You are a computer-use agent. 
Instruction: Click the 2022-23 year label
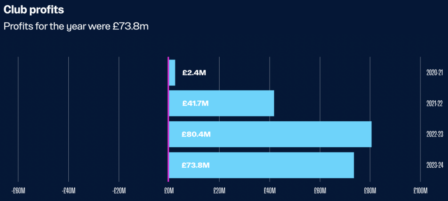click(x=434, y=134)
